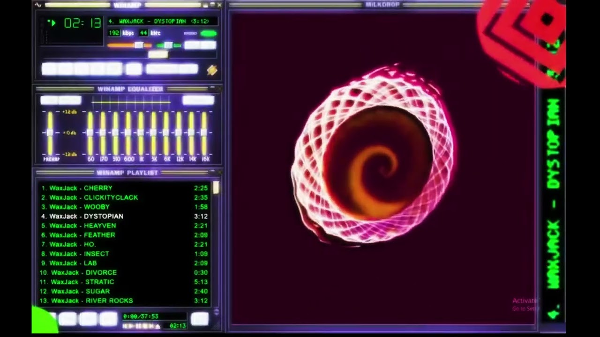
Task: Click the 170 Hz band slider
Action: (x=103, y=133)
